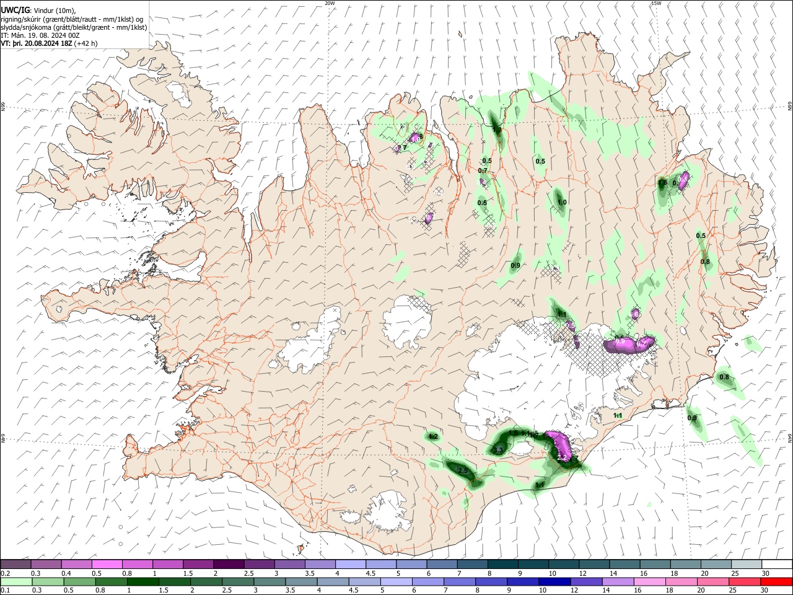Pick the light pink 16 swatch, bottom legend row

650,581
